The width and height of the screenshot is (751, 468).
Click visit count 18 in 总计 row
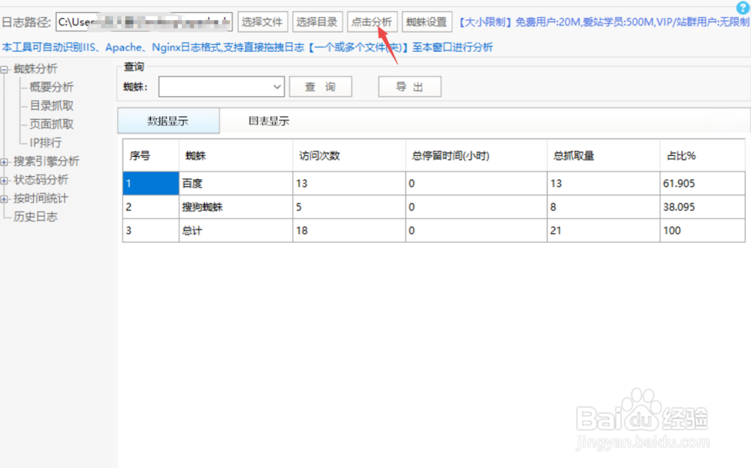coord(349,231)
